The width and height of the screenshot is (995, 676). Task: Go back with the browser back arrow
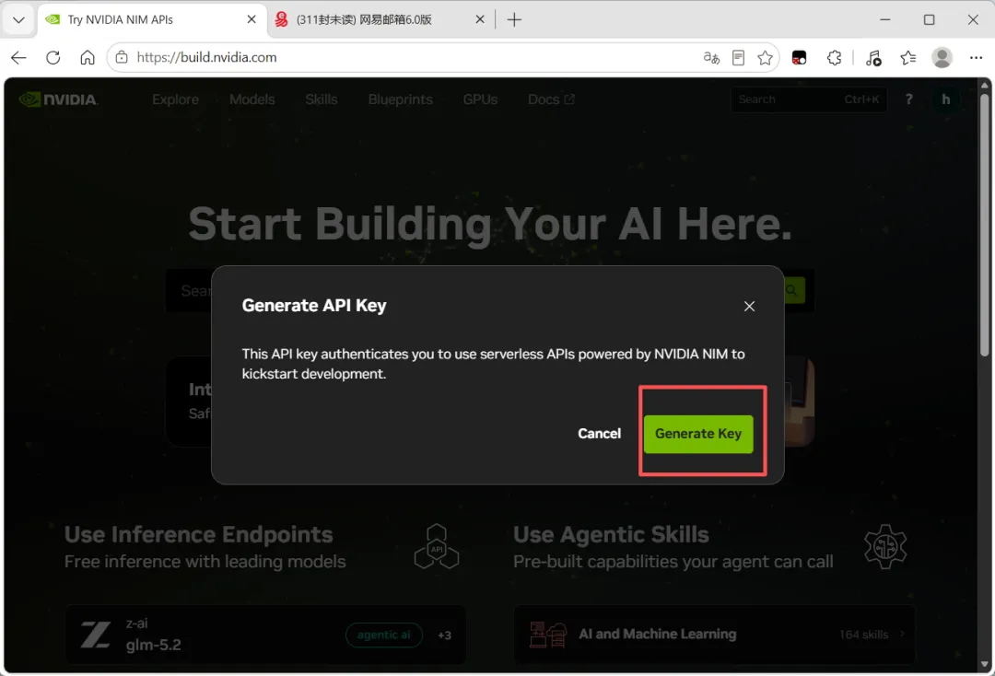(18, 58)
